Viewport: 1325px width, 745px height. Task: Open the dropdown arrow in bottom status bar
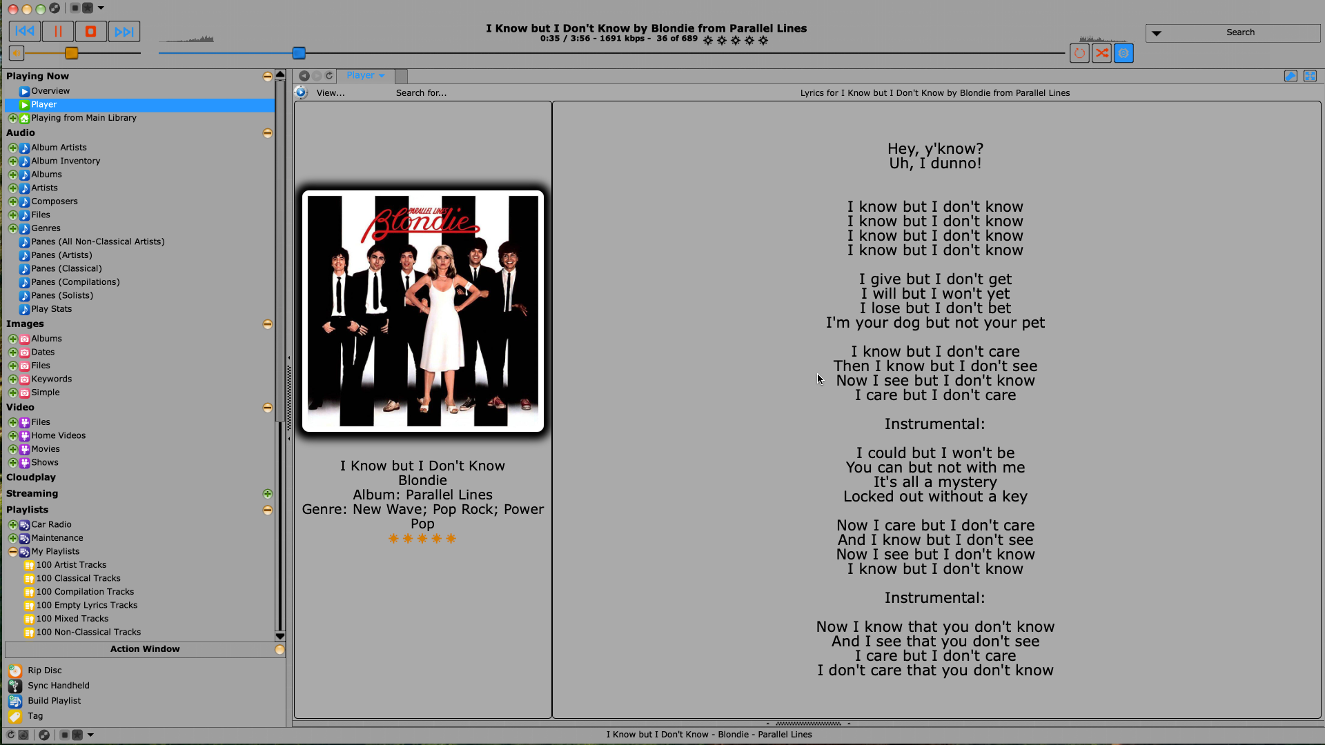click(x=90, y=735)
